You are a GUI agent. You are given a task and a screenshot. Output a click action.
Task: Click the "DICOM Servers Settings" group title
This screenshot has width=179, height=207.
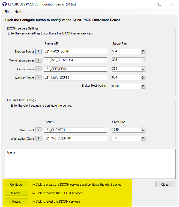tap(23, 28)
